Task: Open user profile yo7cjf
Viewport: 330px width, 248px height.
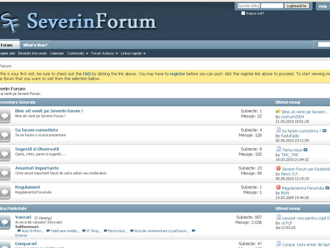Action: (x=286, y=223)
